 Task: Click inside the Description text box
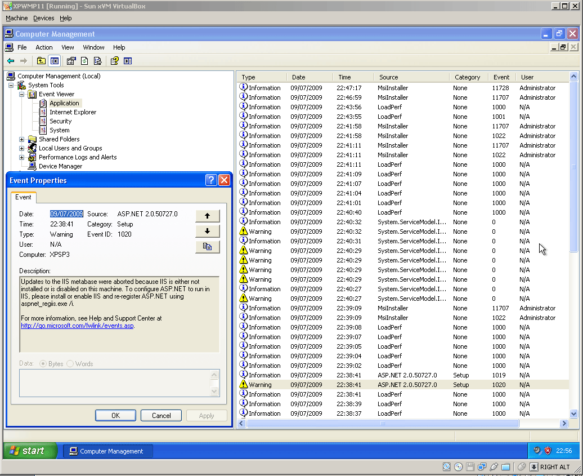(x=119, y=314)
